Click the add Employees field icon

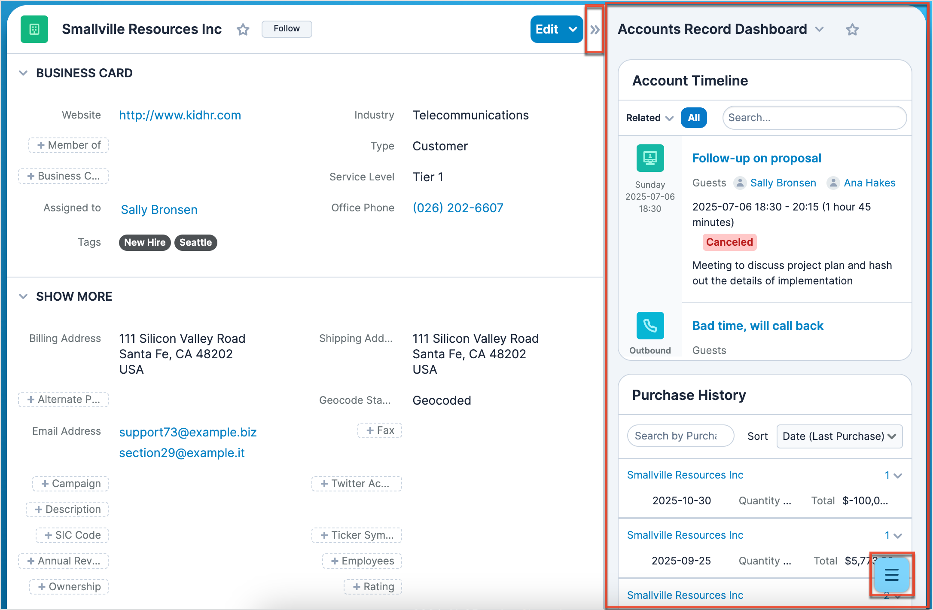point(362,561)
